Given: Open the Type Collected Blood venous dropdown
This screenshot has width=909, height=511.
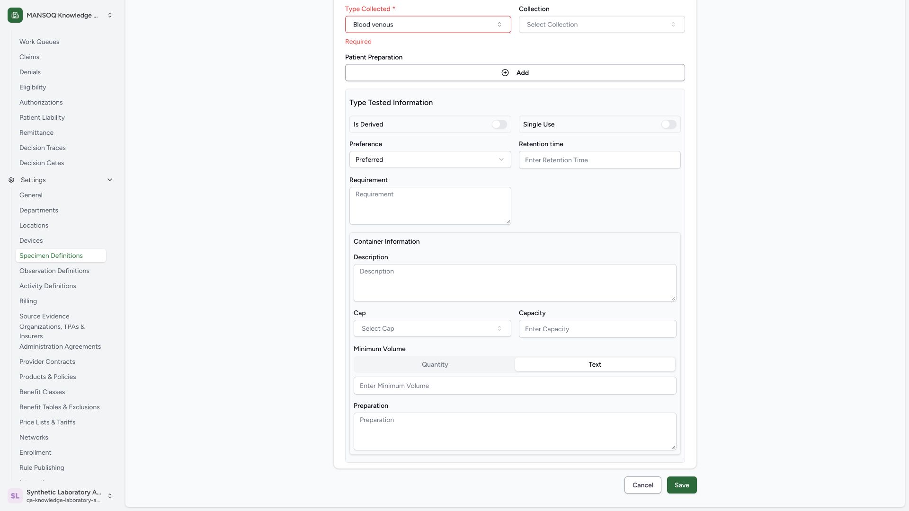Looking at the screenshot, I should click(x=428, y=25).
